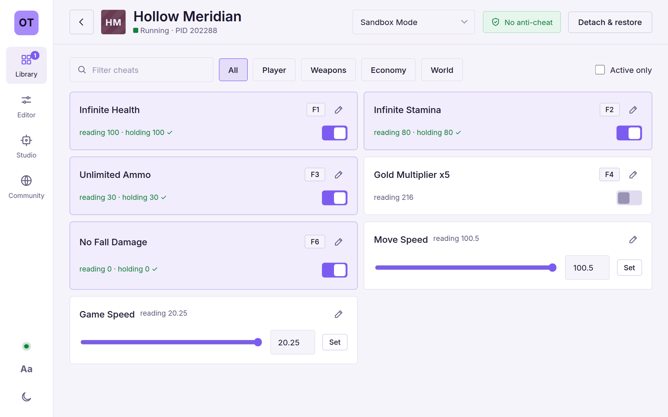
Task: Click the Move Speed slider handle
Action: 552,267
